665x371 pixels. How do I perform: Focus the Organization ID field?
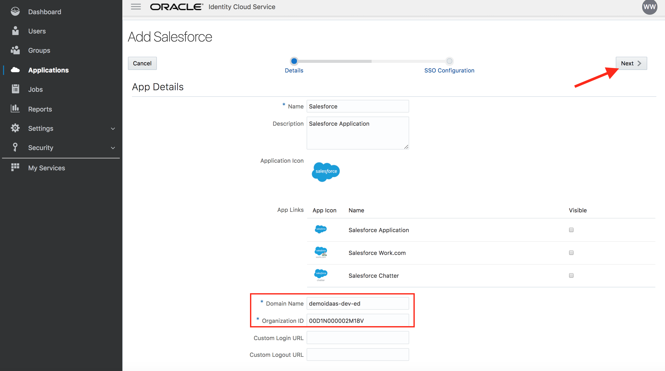pyautogui.click(x=358, y=321)
